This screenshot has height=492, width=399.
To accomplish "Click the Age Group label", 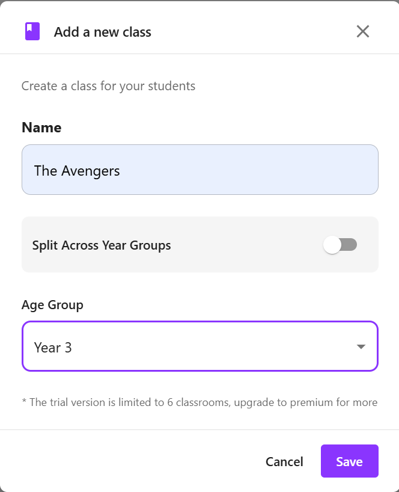I will (52, 305).
